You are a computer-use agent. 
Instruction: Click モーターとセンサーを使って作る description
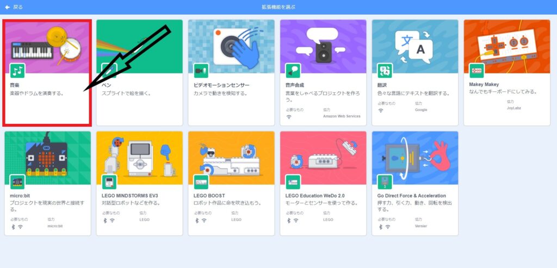click(322, 203)
